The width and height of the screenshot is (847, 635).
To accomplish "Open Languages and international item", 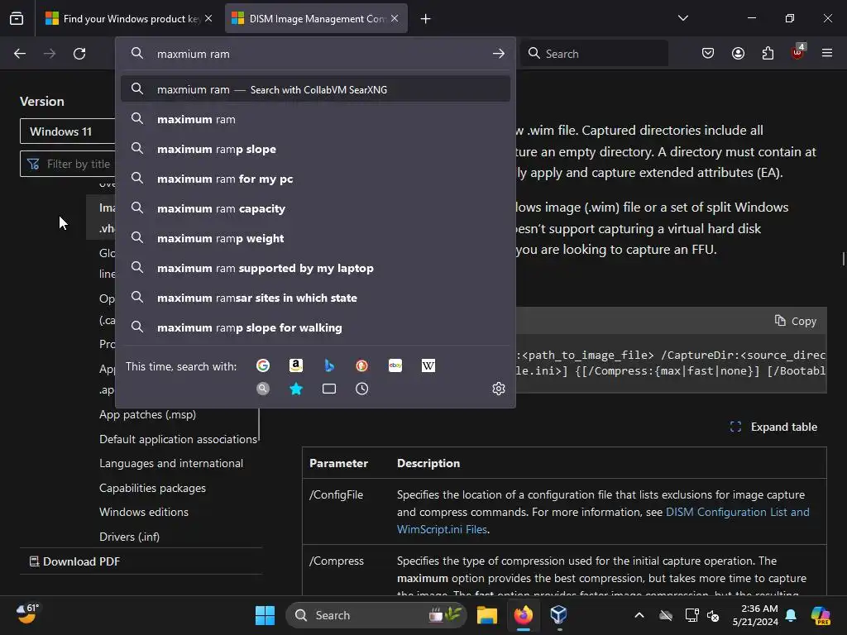I will click(x=171, y=463).
